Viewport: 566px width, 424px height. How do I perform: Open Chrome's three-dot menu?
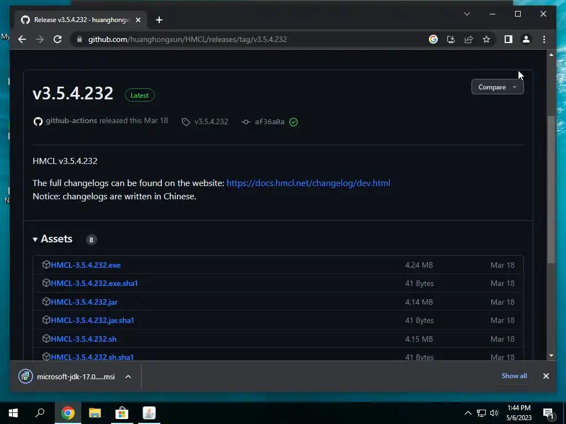(544, 39)
